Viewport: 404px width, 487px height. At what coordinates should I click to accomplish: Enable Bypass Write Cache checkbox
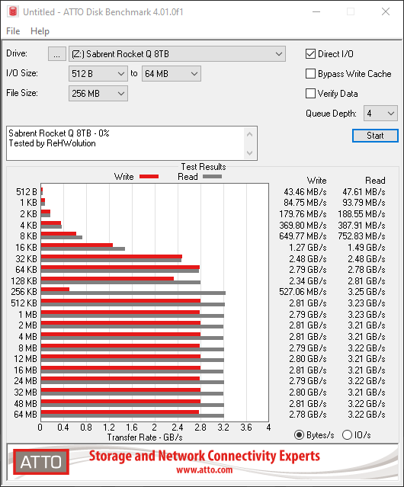pyautogui.click(x=310, y=74)
